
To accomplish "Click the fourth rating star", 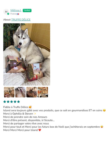I will (x=15, y=102).
